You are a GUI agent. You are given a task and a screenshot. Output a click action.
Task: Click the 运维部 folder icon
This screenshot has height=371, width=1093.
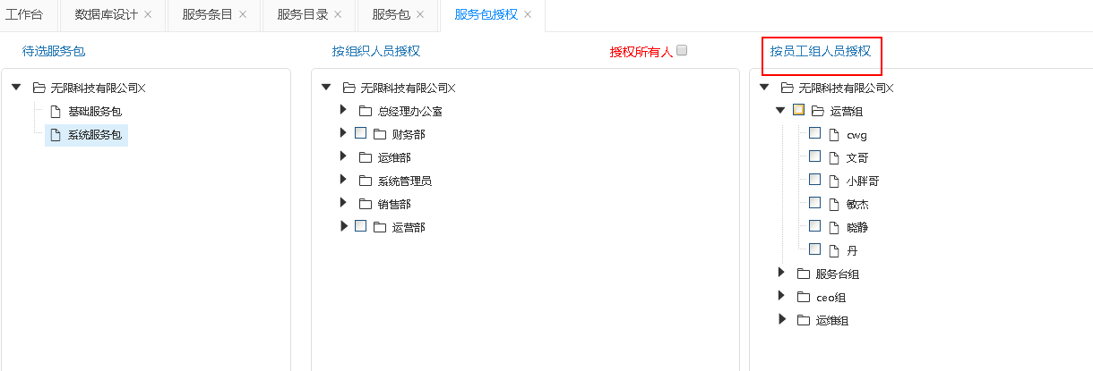click(x=365, y=157)
